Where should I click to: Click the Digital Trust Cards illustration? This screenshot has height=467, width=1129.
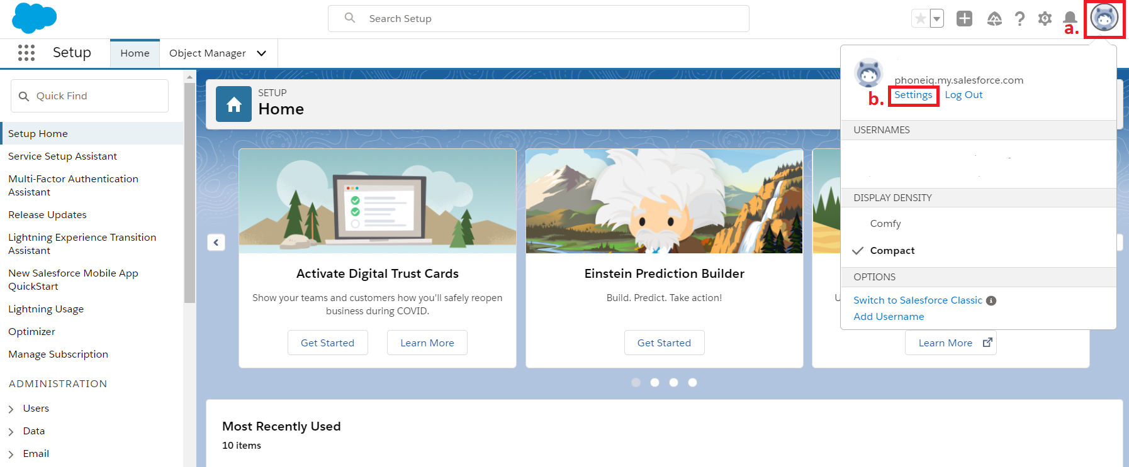click(378, 201)
